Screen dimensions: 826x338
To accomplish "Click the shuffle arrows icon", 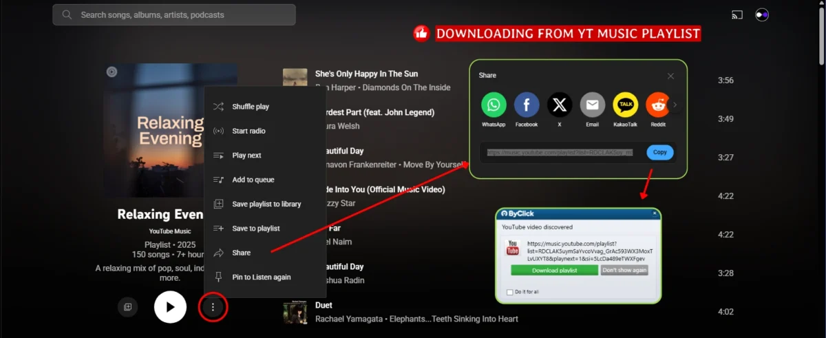I will click(x=218, y=107).
